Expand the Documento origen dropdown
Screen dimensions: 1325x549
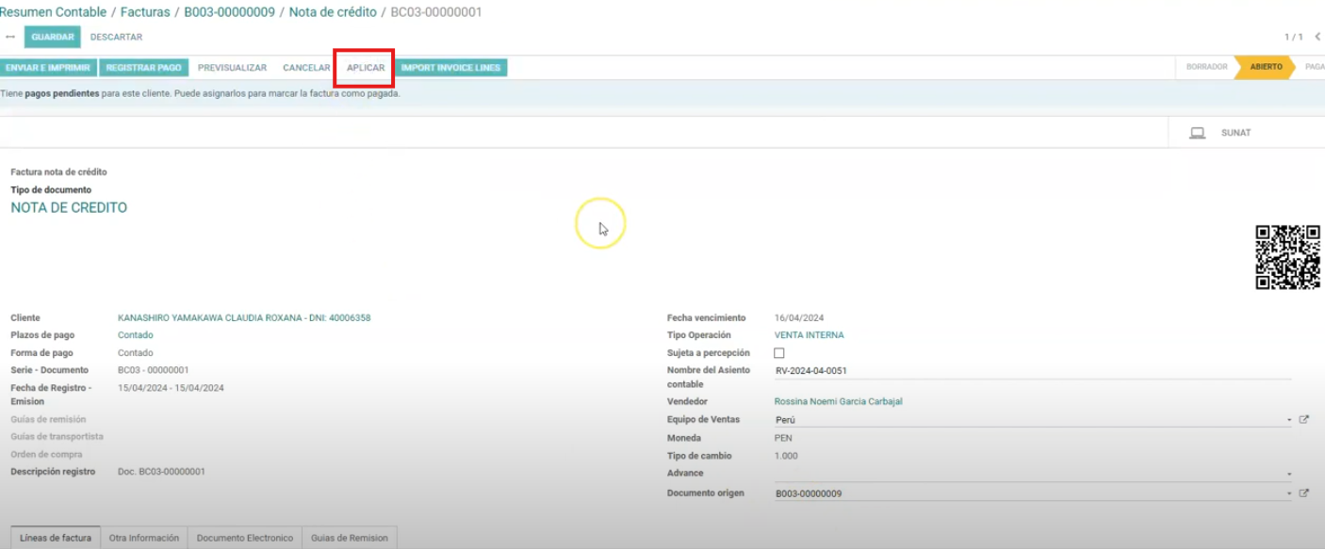click(x=1288, y=493)
